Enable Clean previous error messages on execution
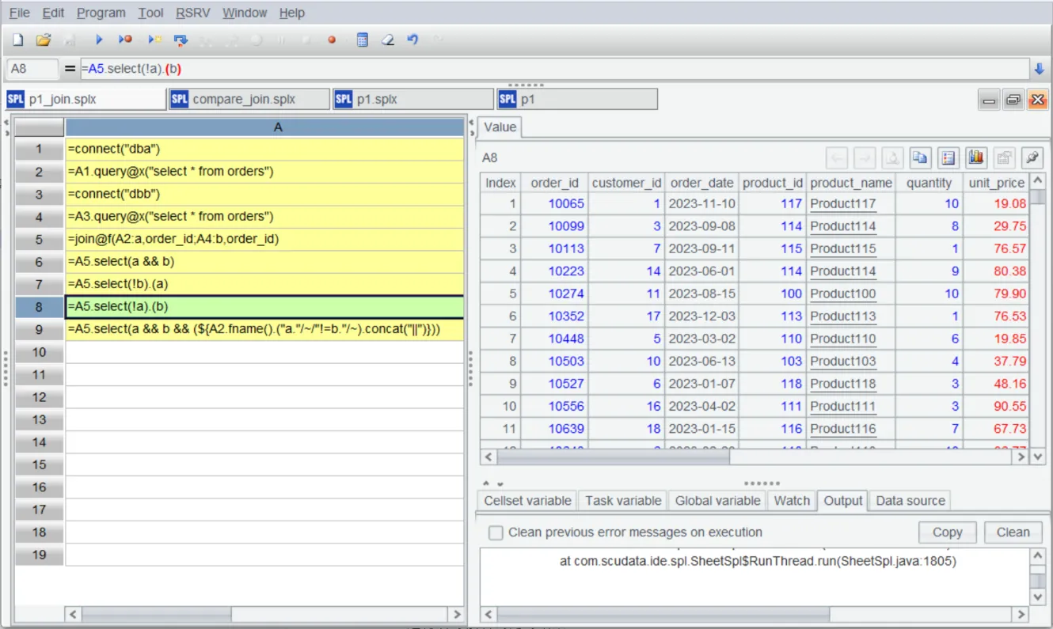Viewport: 1053px width, 629px height. (x=496, y=532)
